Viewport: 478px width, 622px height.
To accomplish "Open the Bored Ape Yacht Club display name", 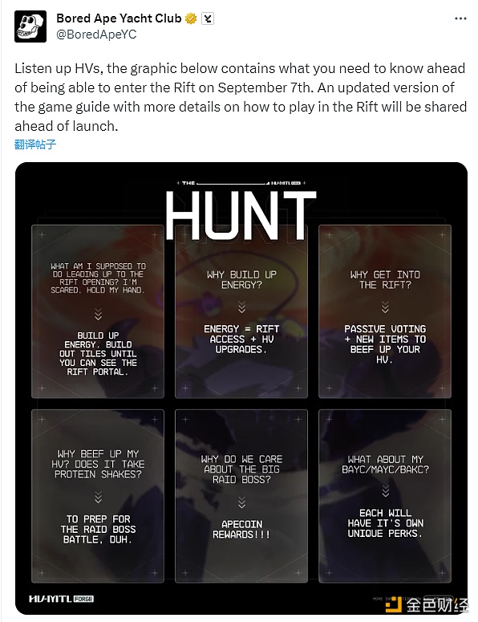I will [119, 18].
